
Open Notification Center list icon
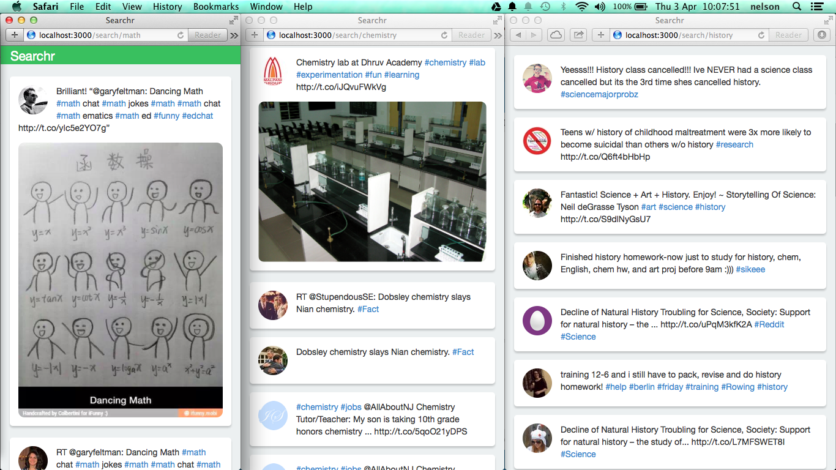[x=817, y=7]
